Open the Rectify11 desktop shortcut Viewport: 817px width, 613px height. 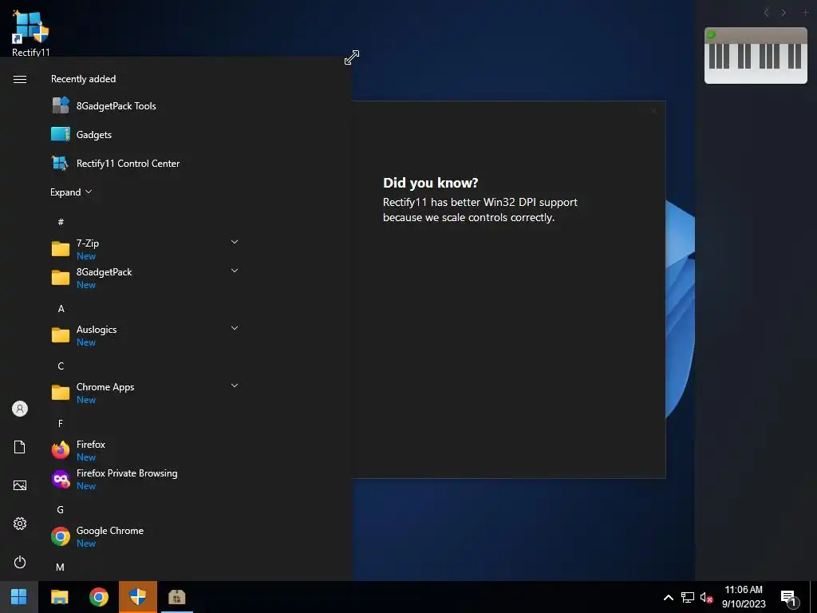[x=30, y=34]
